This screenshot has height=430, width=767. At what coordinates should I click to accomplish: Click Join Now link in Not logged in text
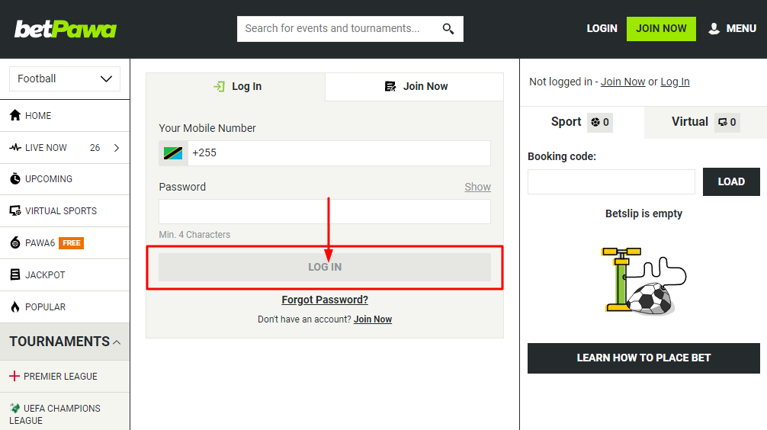coord(623,82)
